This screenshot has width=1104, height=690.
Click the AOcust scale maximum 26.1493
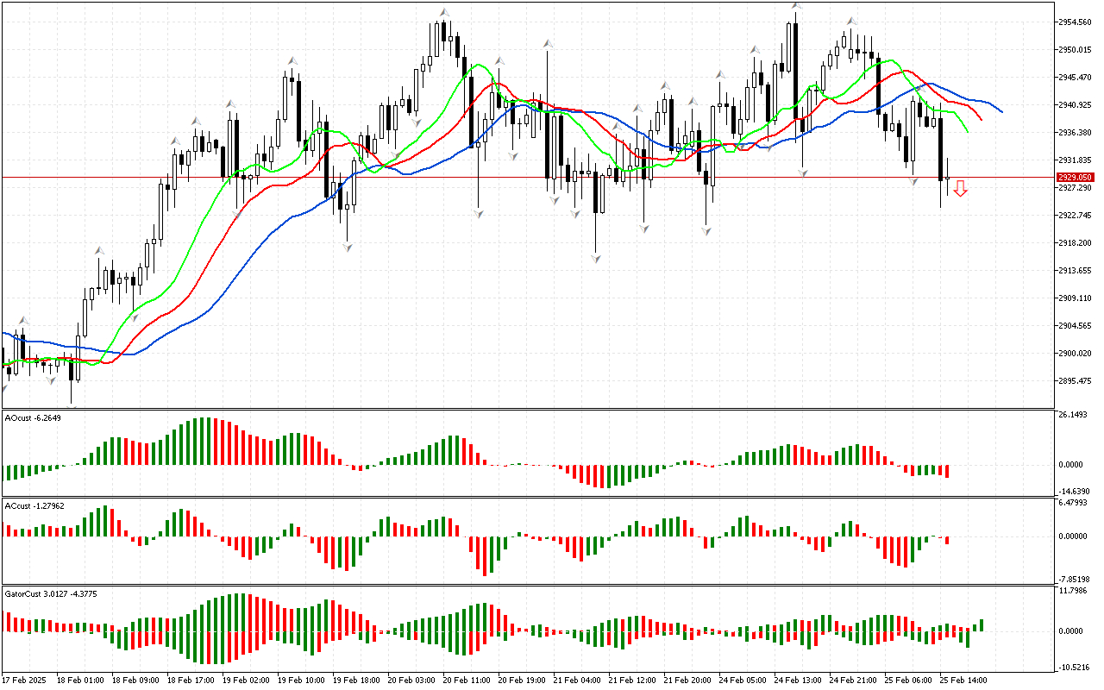tap(1075, 415)
